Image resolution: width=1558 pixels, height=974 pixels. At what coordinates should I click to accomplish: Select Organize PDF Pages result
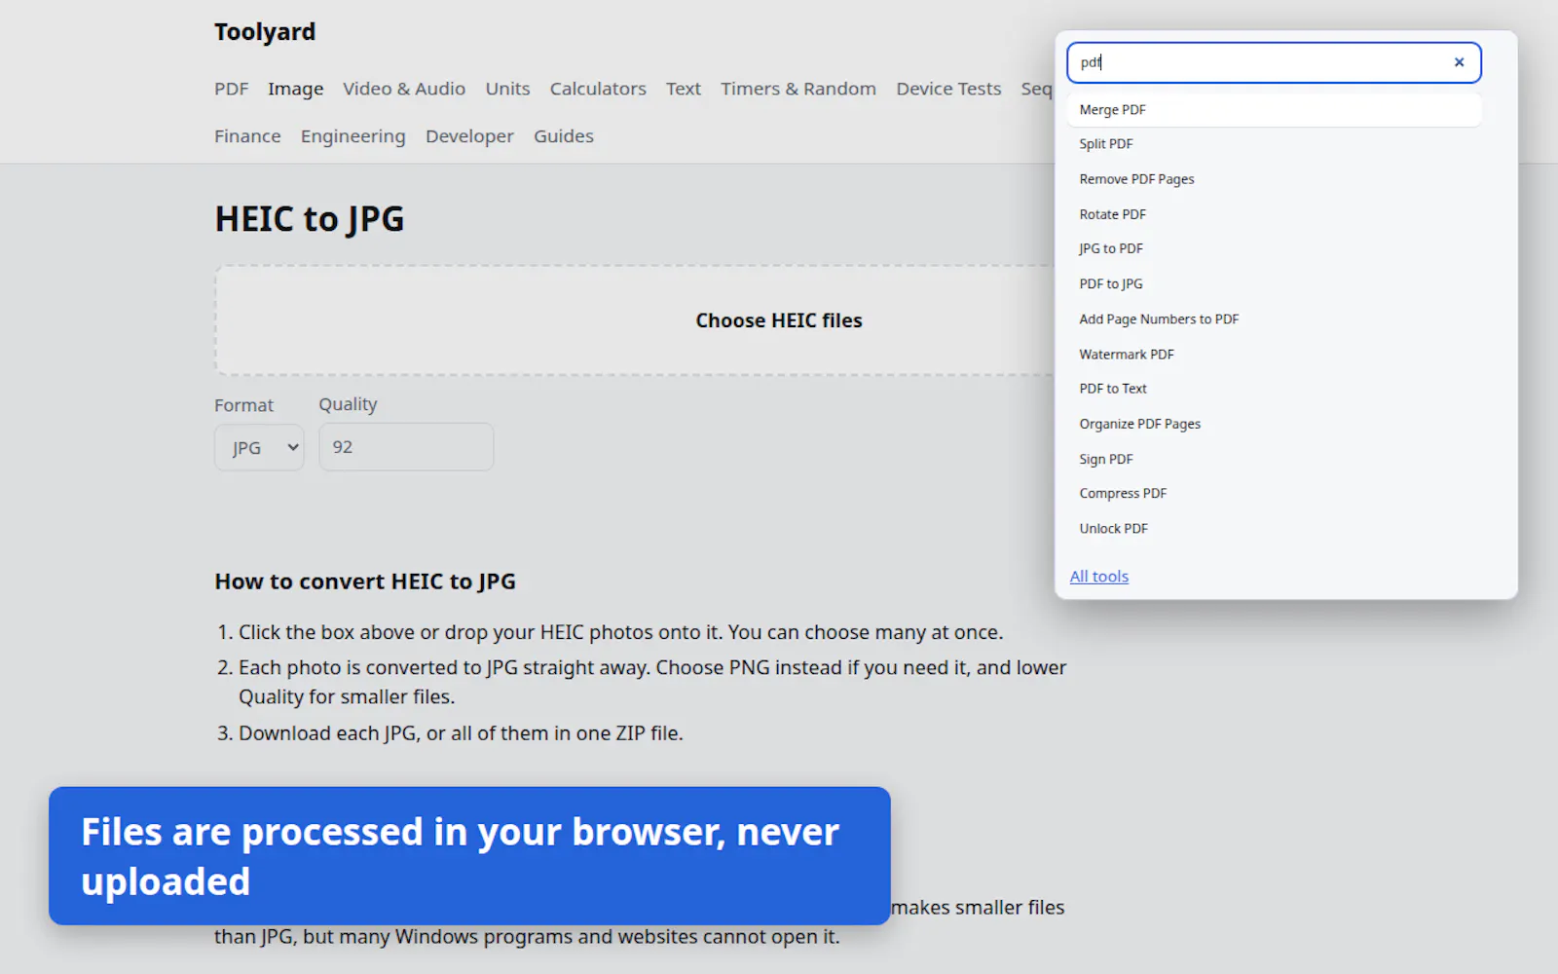click(x=1274, y=424)
